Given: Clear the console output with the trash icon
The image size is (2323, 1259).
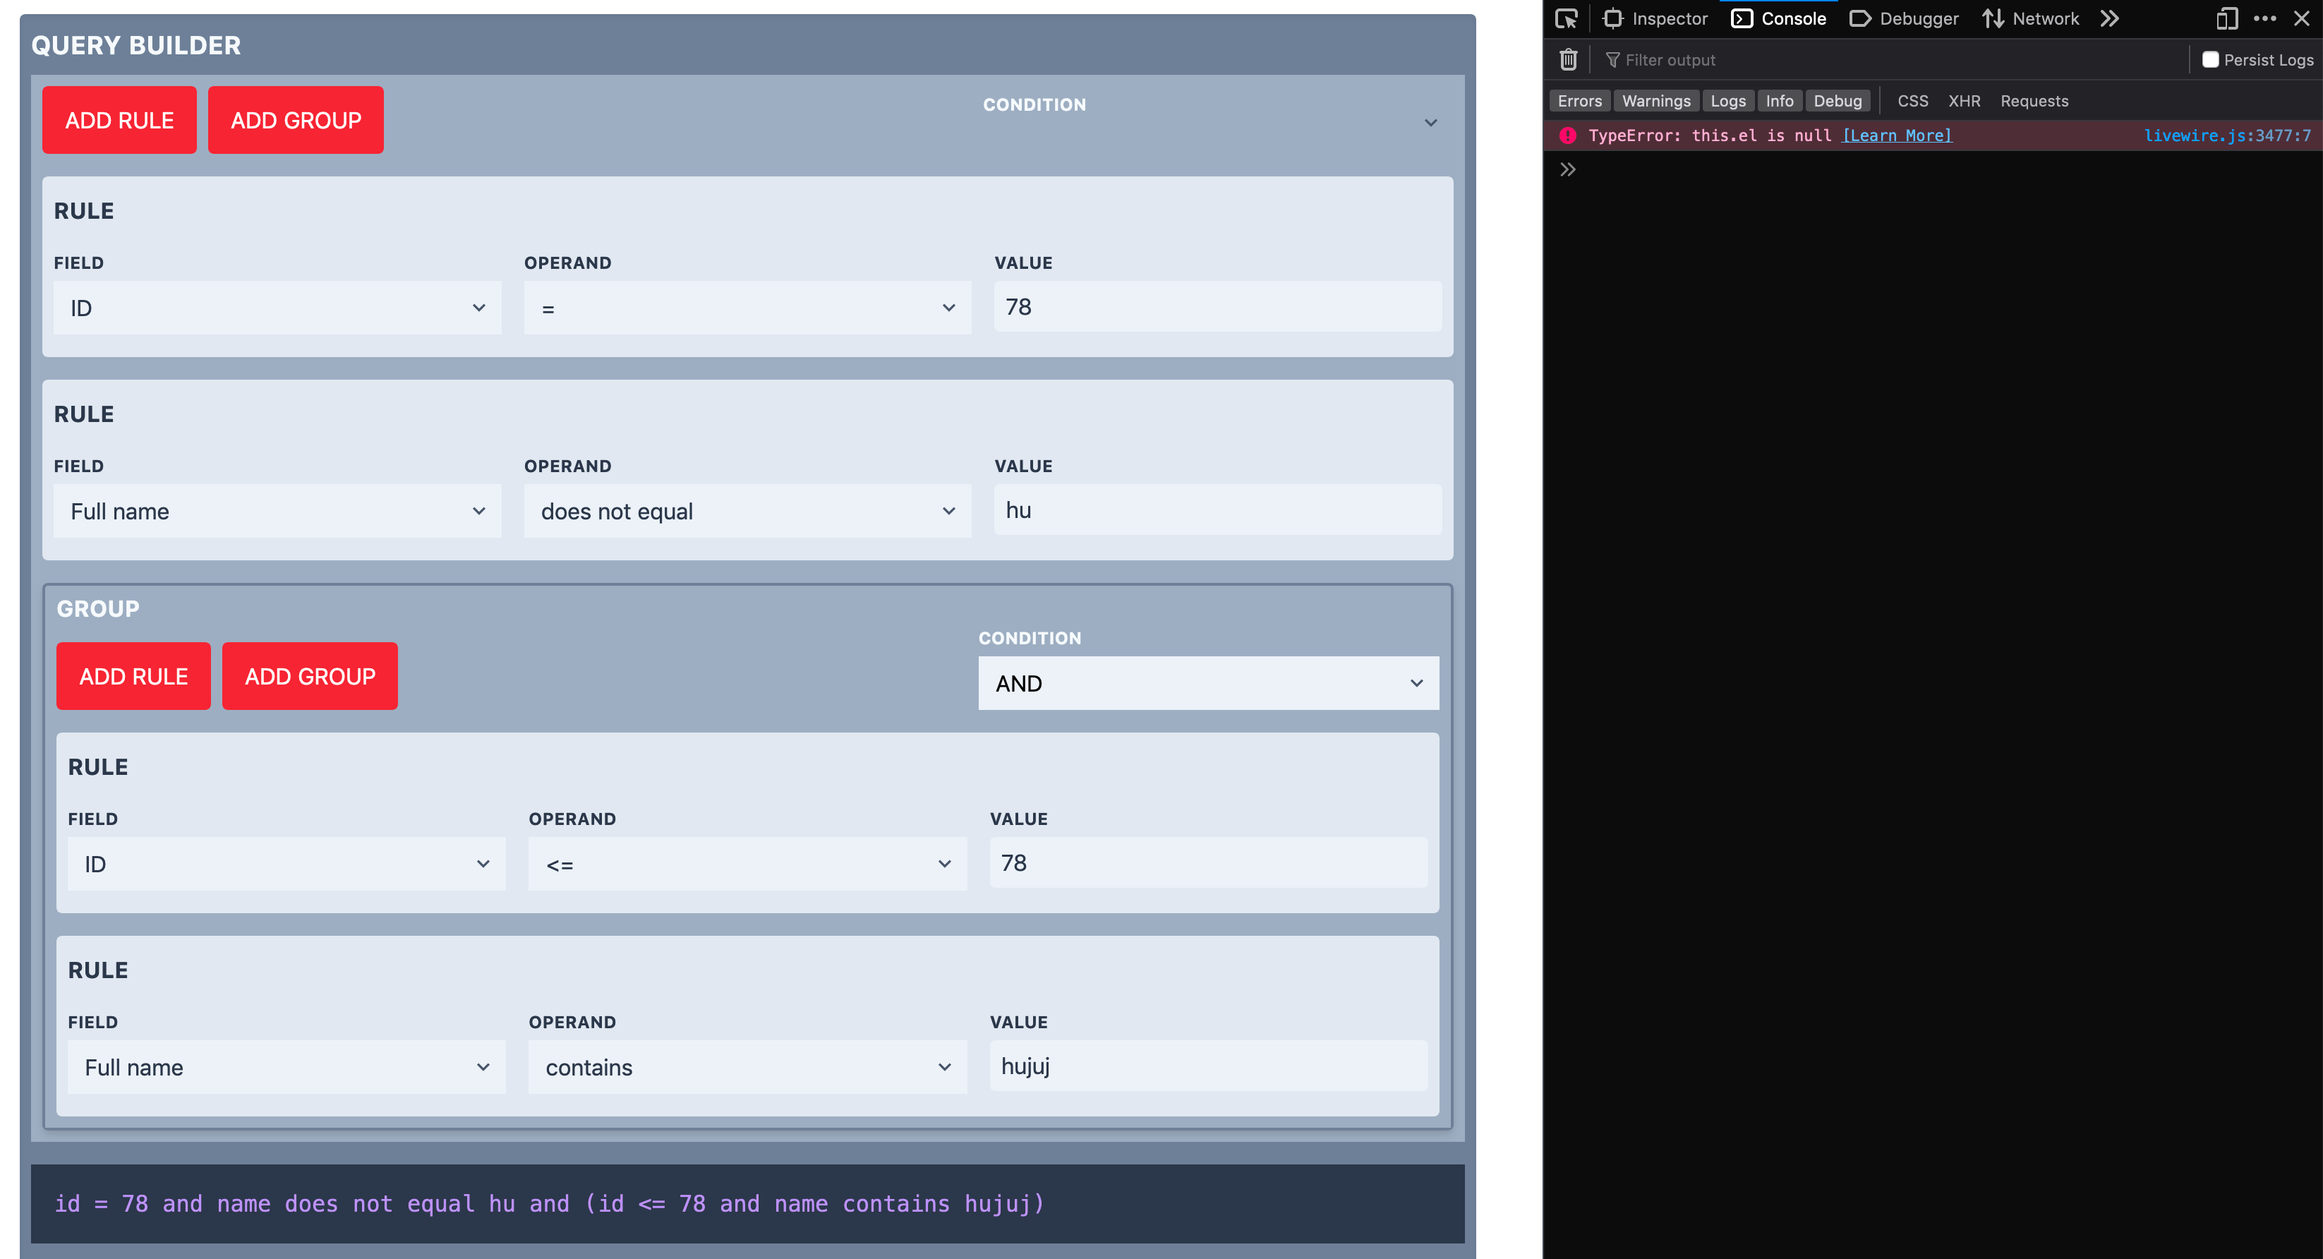Looking at the screenshot, I should [x=1568, y=59].
